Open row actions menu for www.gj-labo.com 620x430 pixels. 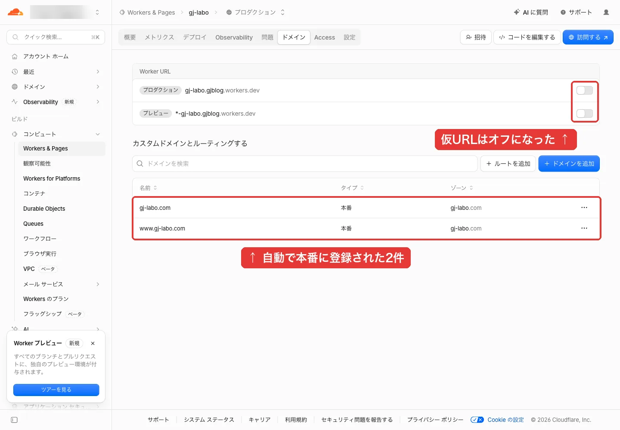click(x=584, y=228)
